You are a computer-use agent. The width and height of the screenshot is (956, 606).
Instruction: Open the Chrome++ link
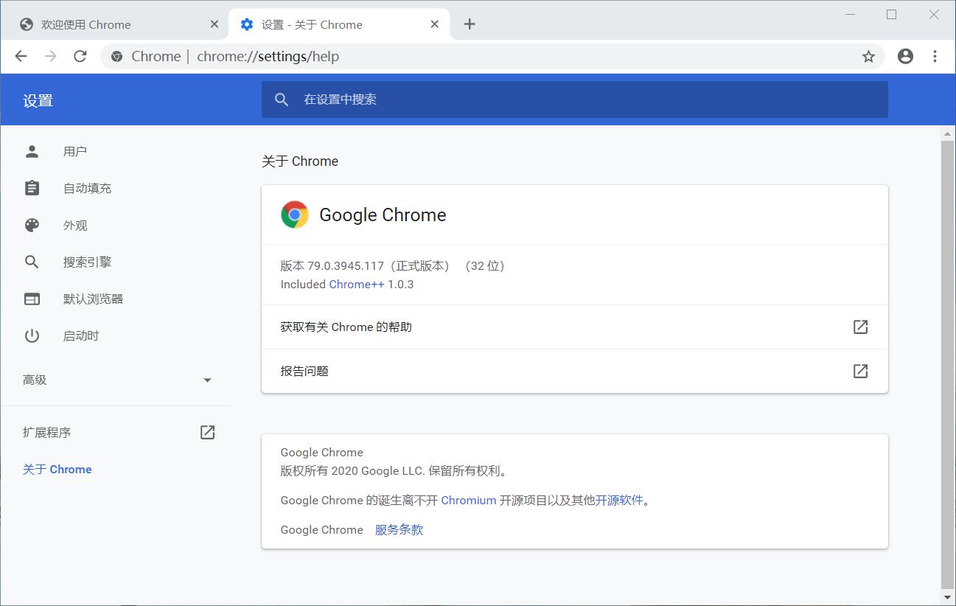tap(357, 285)
